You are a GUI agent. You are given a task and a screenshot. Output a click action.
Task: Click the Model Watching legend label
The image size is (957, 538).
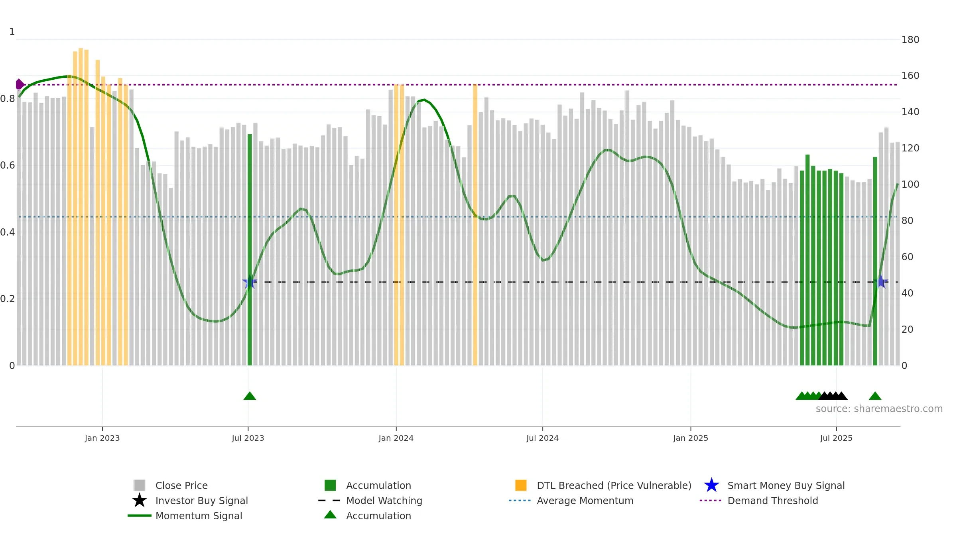(384, 501)
